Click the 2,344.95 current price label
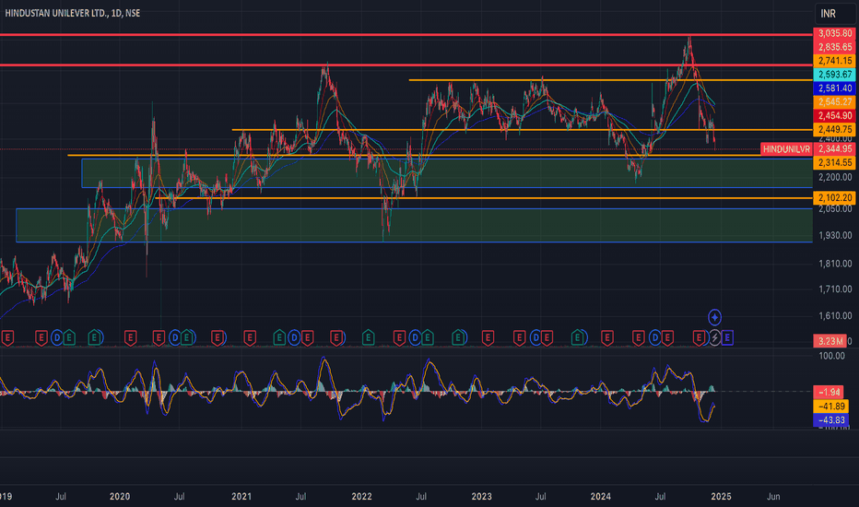859x507 pixels. (835, 149)
